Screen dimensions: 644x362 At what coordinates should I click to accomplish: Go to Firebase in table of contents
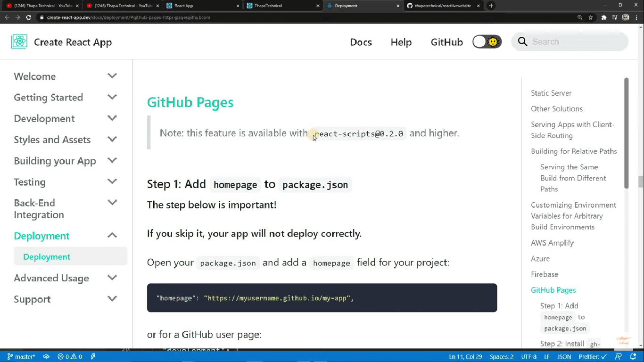coord(545,274)
